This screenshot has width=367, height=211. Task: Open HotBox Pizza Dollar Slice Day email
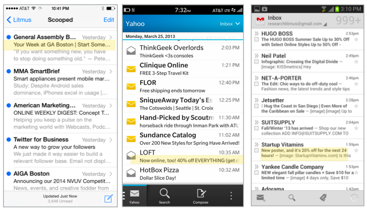click(183, 174)
